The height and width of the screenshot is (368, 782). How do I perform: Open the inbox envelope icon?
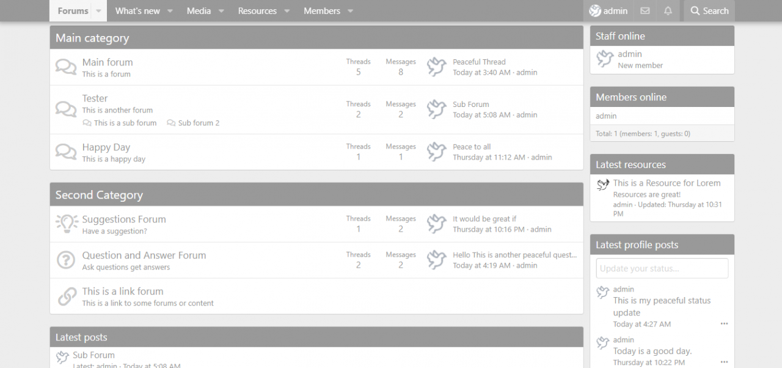pyautogui.click(x=645, y=11)
